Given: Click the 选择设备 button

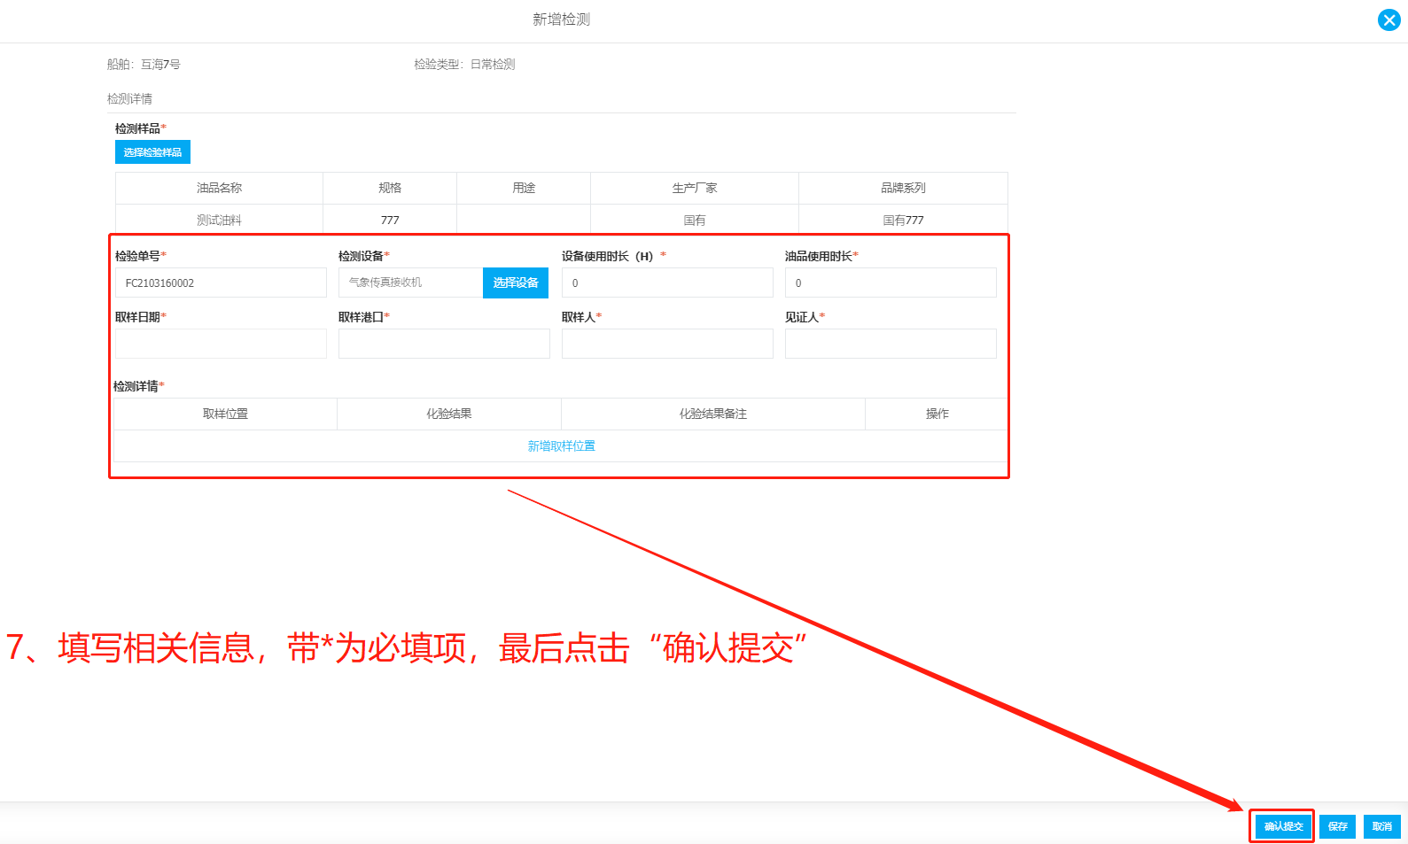Looking at the screenshot, I should [x=516, y=283].
